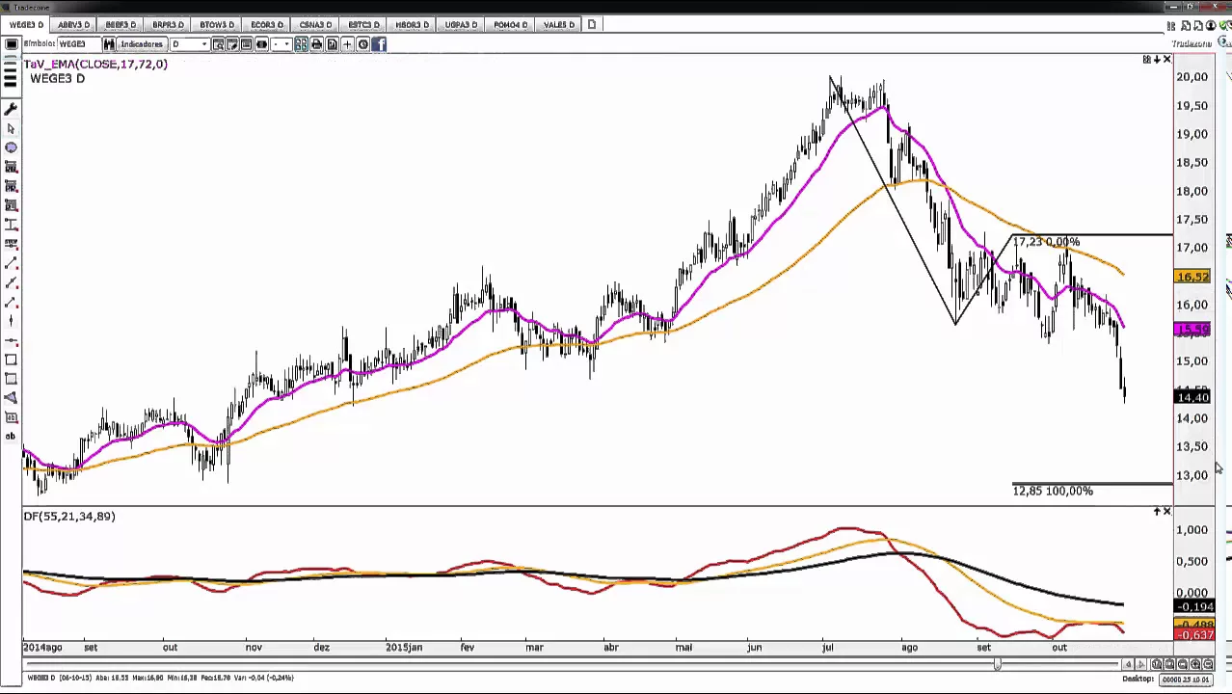Click the 17,23 0,00% Fibonacci level label
1232x694 pixels.
click(x=1046, y=242)
